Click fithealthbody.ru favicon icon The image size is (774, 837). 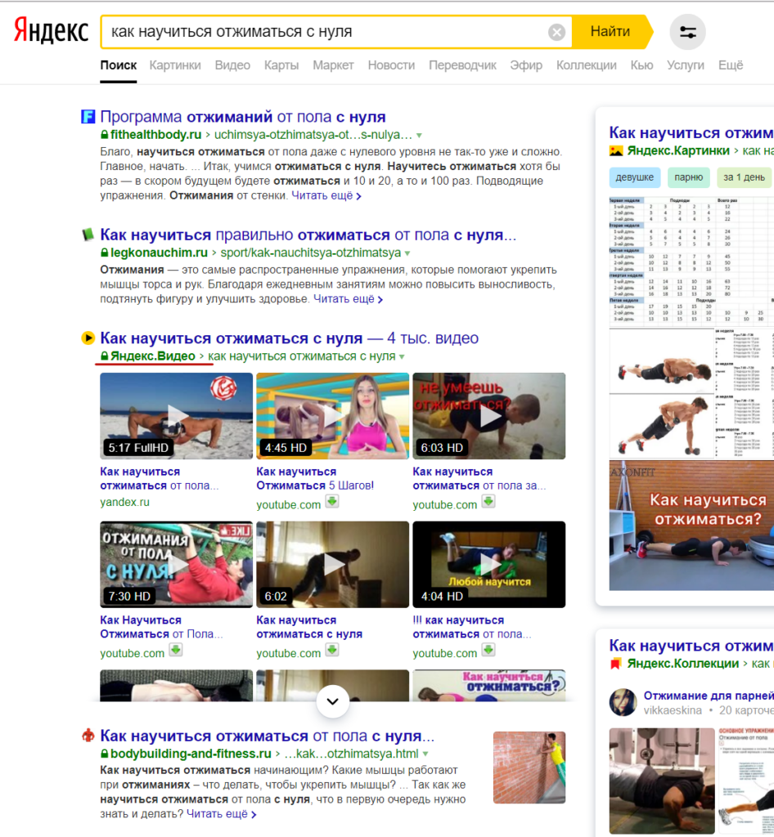click(x=88, y=117)
